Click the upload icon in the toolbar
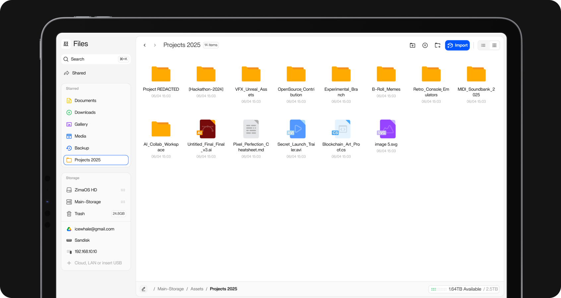The width and height of the screenshot is (561, 298). coord(425,45)
